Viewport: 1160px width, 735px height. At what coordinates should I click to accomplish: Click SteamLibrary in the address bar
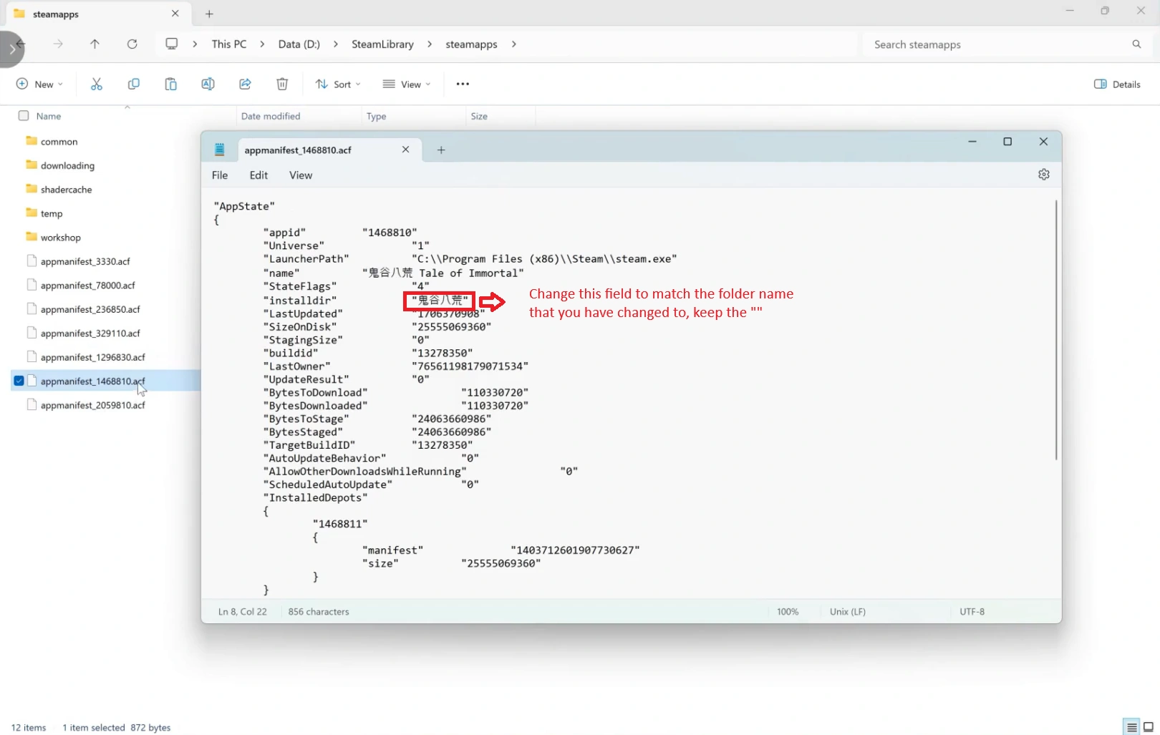[x=382, y=44]
